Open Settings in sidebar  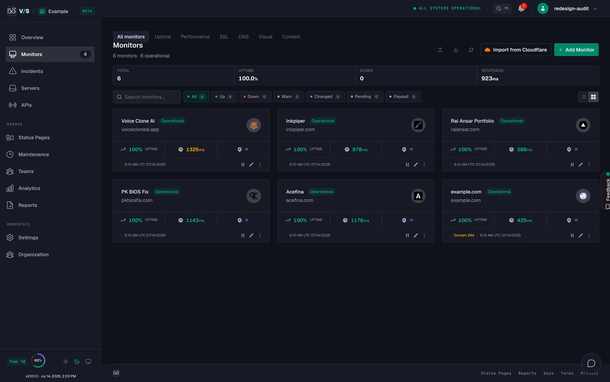coord(50,238)
